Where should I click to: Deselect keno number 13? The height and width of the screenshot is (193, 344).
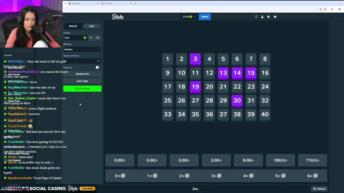(223, 73)
